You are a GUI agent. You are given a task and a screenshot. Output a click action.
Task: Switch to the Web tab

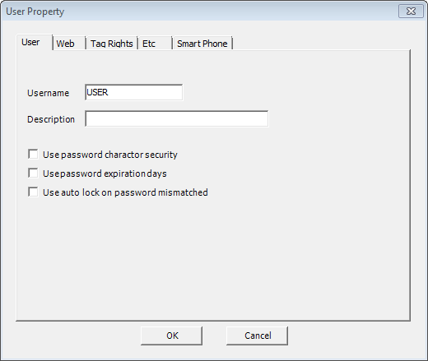[69, 44]
